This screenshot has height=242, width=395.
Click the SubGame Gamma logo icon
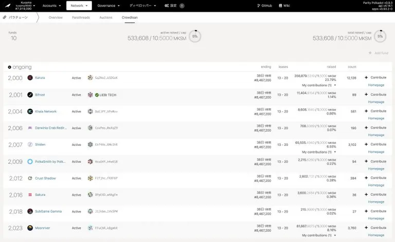pyautogui.click(x=30, y=211)
